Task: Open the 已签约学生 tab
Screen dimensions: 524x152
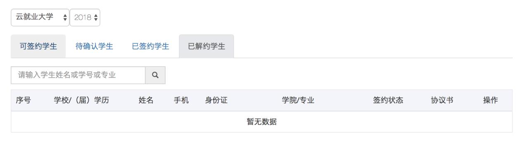Action: pyautogui.click(x=150, y=46)
